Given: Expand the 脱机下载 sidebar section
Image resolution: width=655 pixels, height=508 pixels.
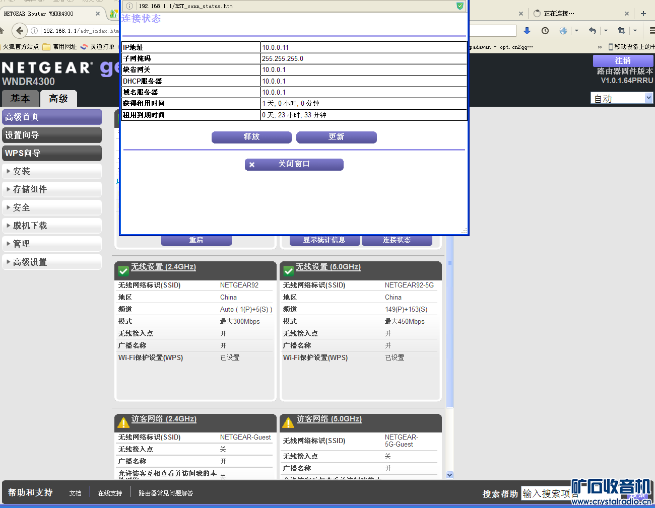Looking at the screenshot, I should pos(52,226).
